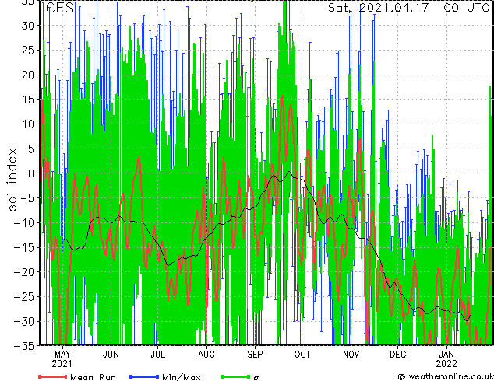Click the y-axis value -5

point(28,198)
